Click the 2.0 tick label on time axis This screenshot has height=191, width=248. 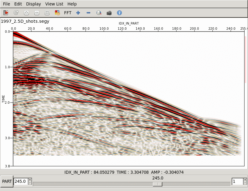7,102
